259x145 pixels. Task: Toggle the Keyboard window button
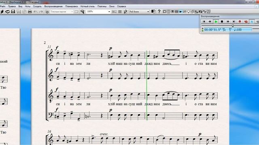pos(172,12)
